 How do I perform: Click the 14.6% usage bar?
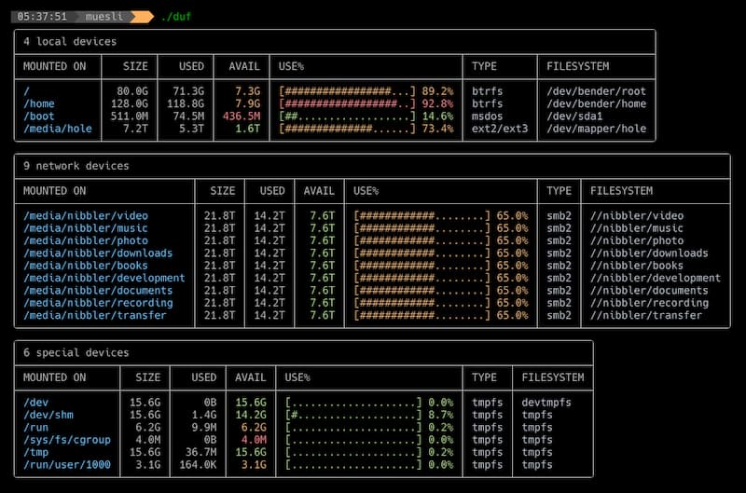click(x=347, y=116)
